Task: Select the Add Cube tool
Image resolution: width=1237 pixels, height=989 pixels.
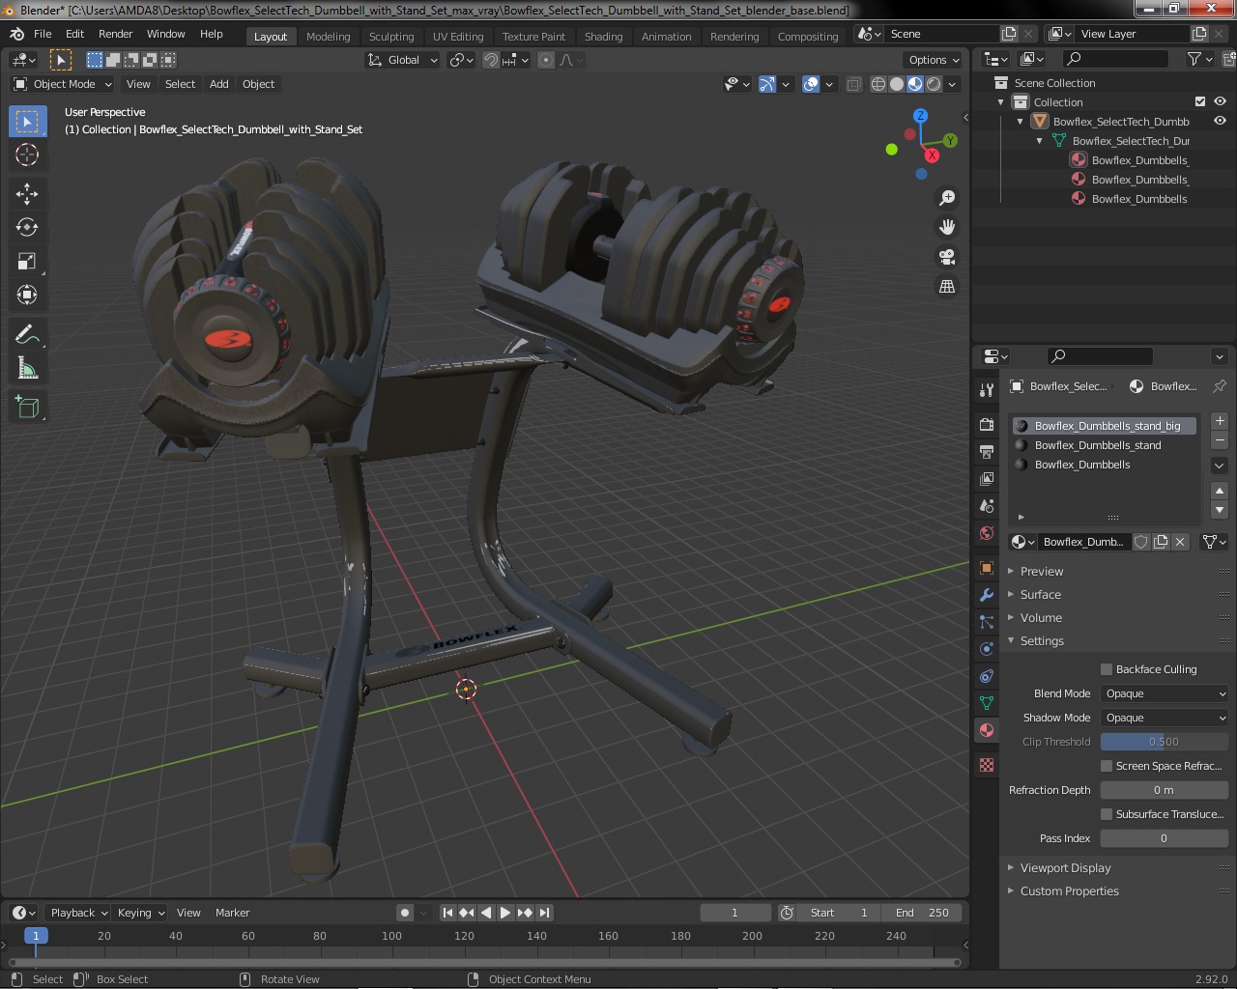Action: 27,407
